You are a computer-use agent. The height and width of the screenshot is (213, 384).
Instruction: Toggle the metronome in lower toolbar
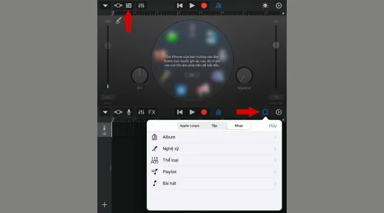coord(218,112)
